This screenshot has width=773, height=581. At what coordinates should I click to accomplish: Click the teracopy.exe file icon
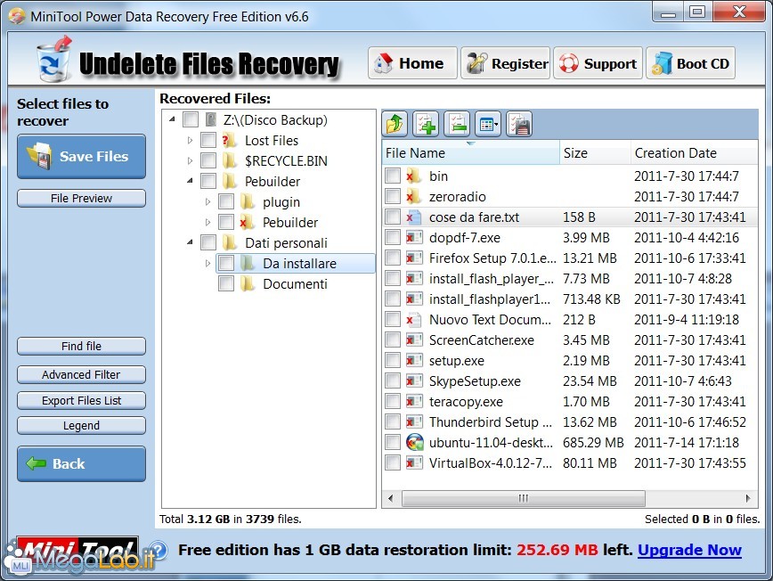[414, 402]
